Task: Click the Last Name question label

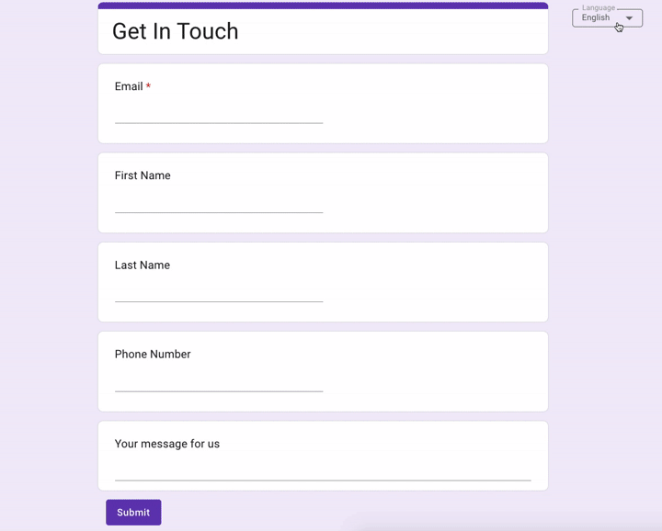Action: (143, 265)
